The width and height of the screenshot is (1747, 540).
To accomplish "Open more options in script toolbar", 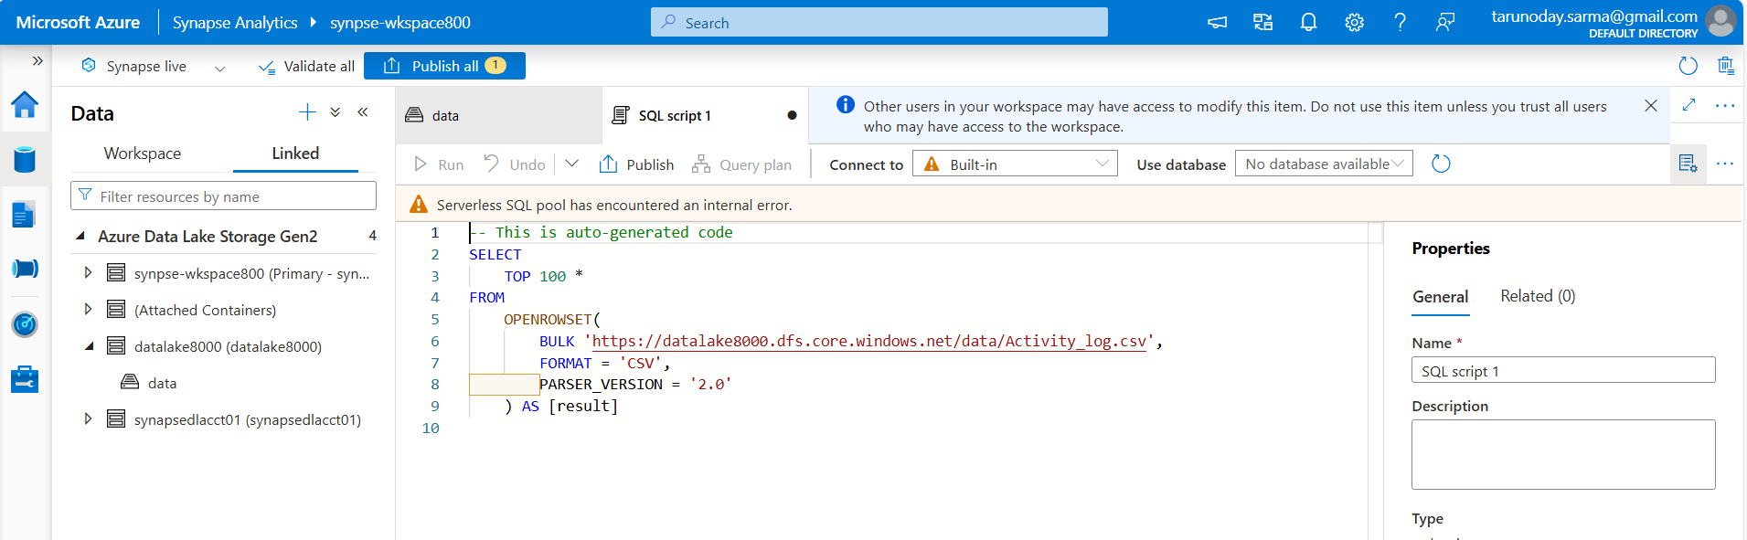I will [1725, 164].
